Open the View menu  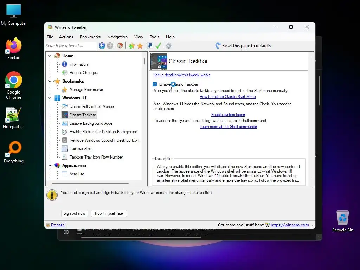pyautogui.click(x=139, y=37)
